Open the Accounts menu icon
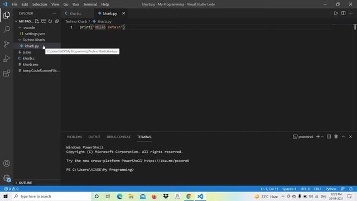This screenshot has width=357, height=201. tap(7, 164)
